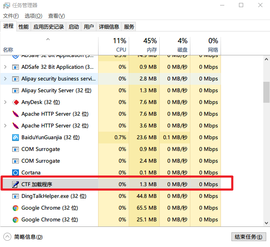Open the 查看(V) menu

click(56, 16)
